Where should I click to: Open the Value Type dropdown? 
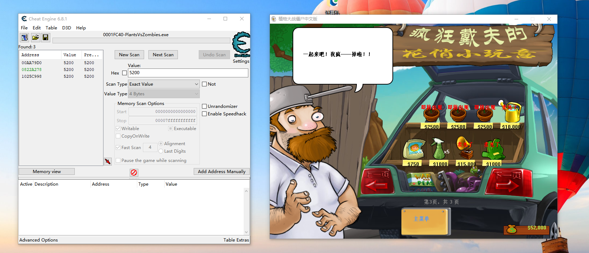(164, 94)
